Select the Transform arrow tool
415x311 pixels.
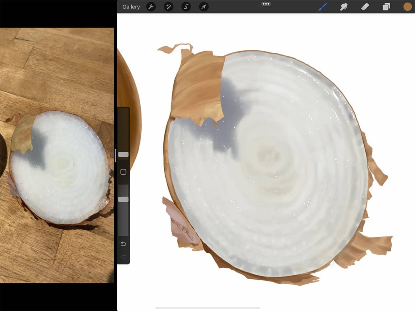(x=204, y=7)
